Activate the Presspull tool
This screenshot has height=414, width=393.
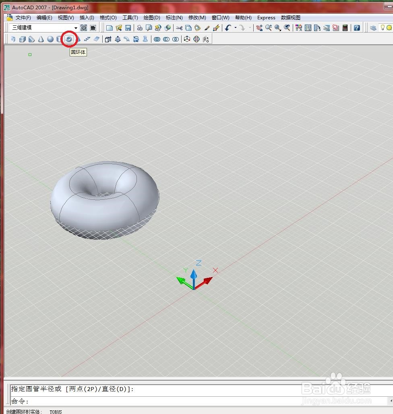(118, 39)
